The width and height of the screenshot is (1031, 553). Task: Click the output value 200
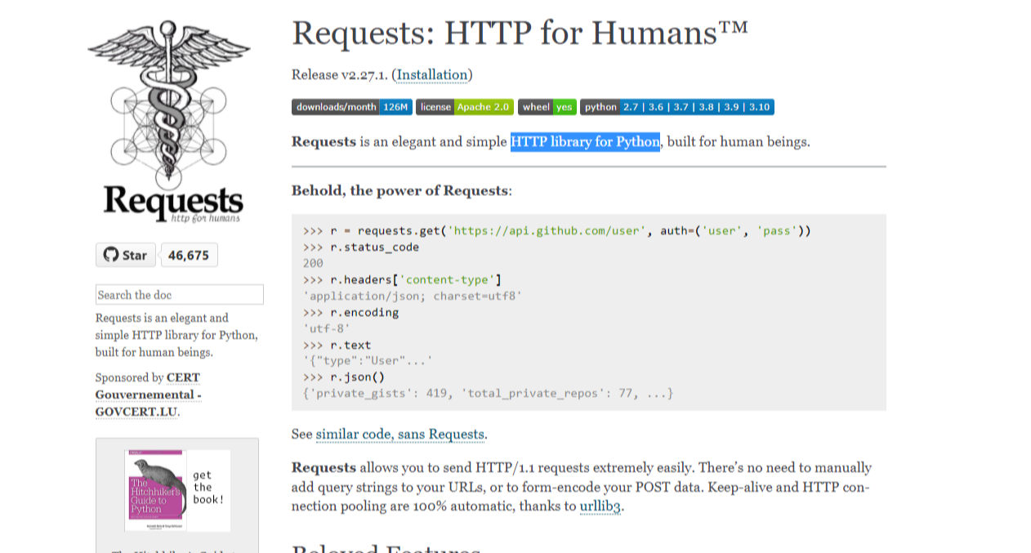[x=313, y=263]
